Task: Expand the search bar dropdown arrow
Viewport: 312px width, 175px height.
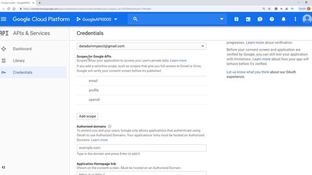Action: [x=221, y=19]
